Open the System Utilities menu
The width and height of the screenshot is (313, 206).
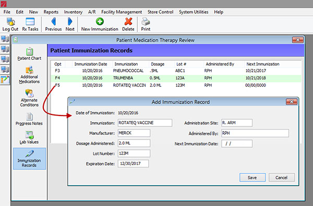click(x=194, y=12)
